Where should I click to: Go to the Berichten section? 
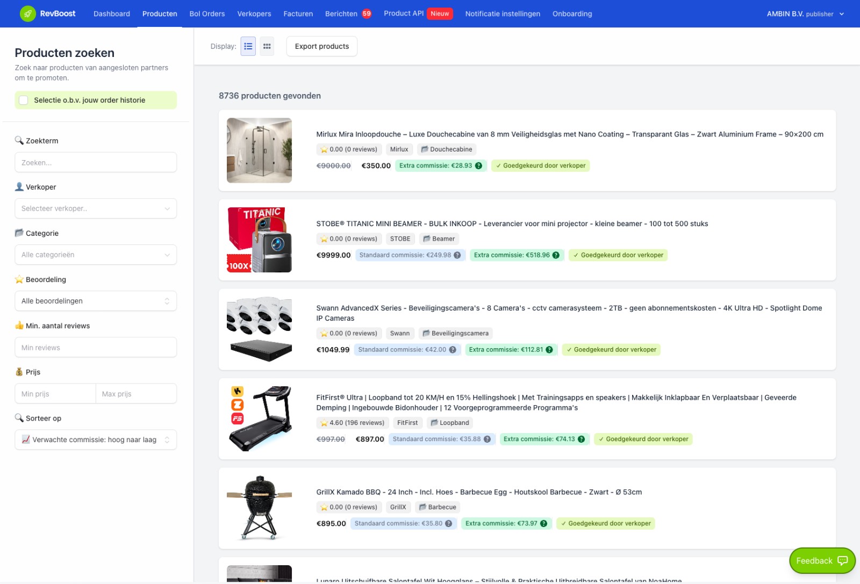[340, 13]
